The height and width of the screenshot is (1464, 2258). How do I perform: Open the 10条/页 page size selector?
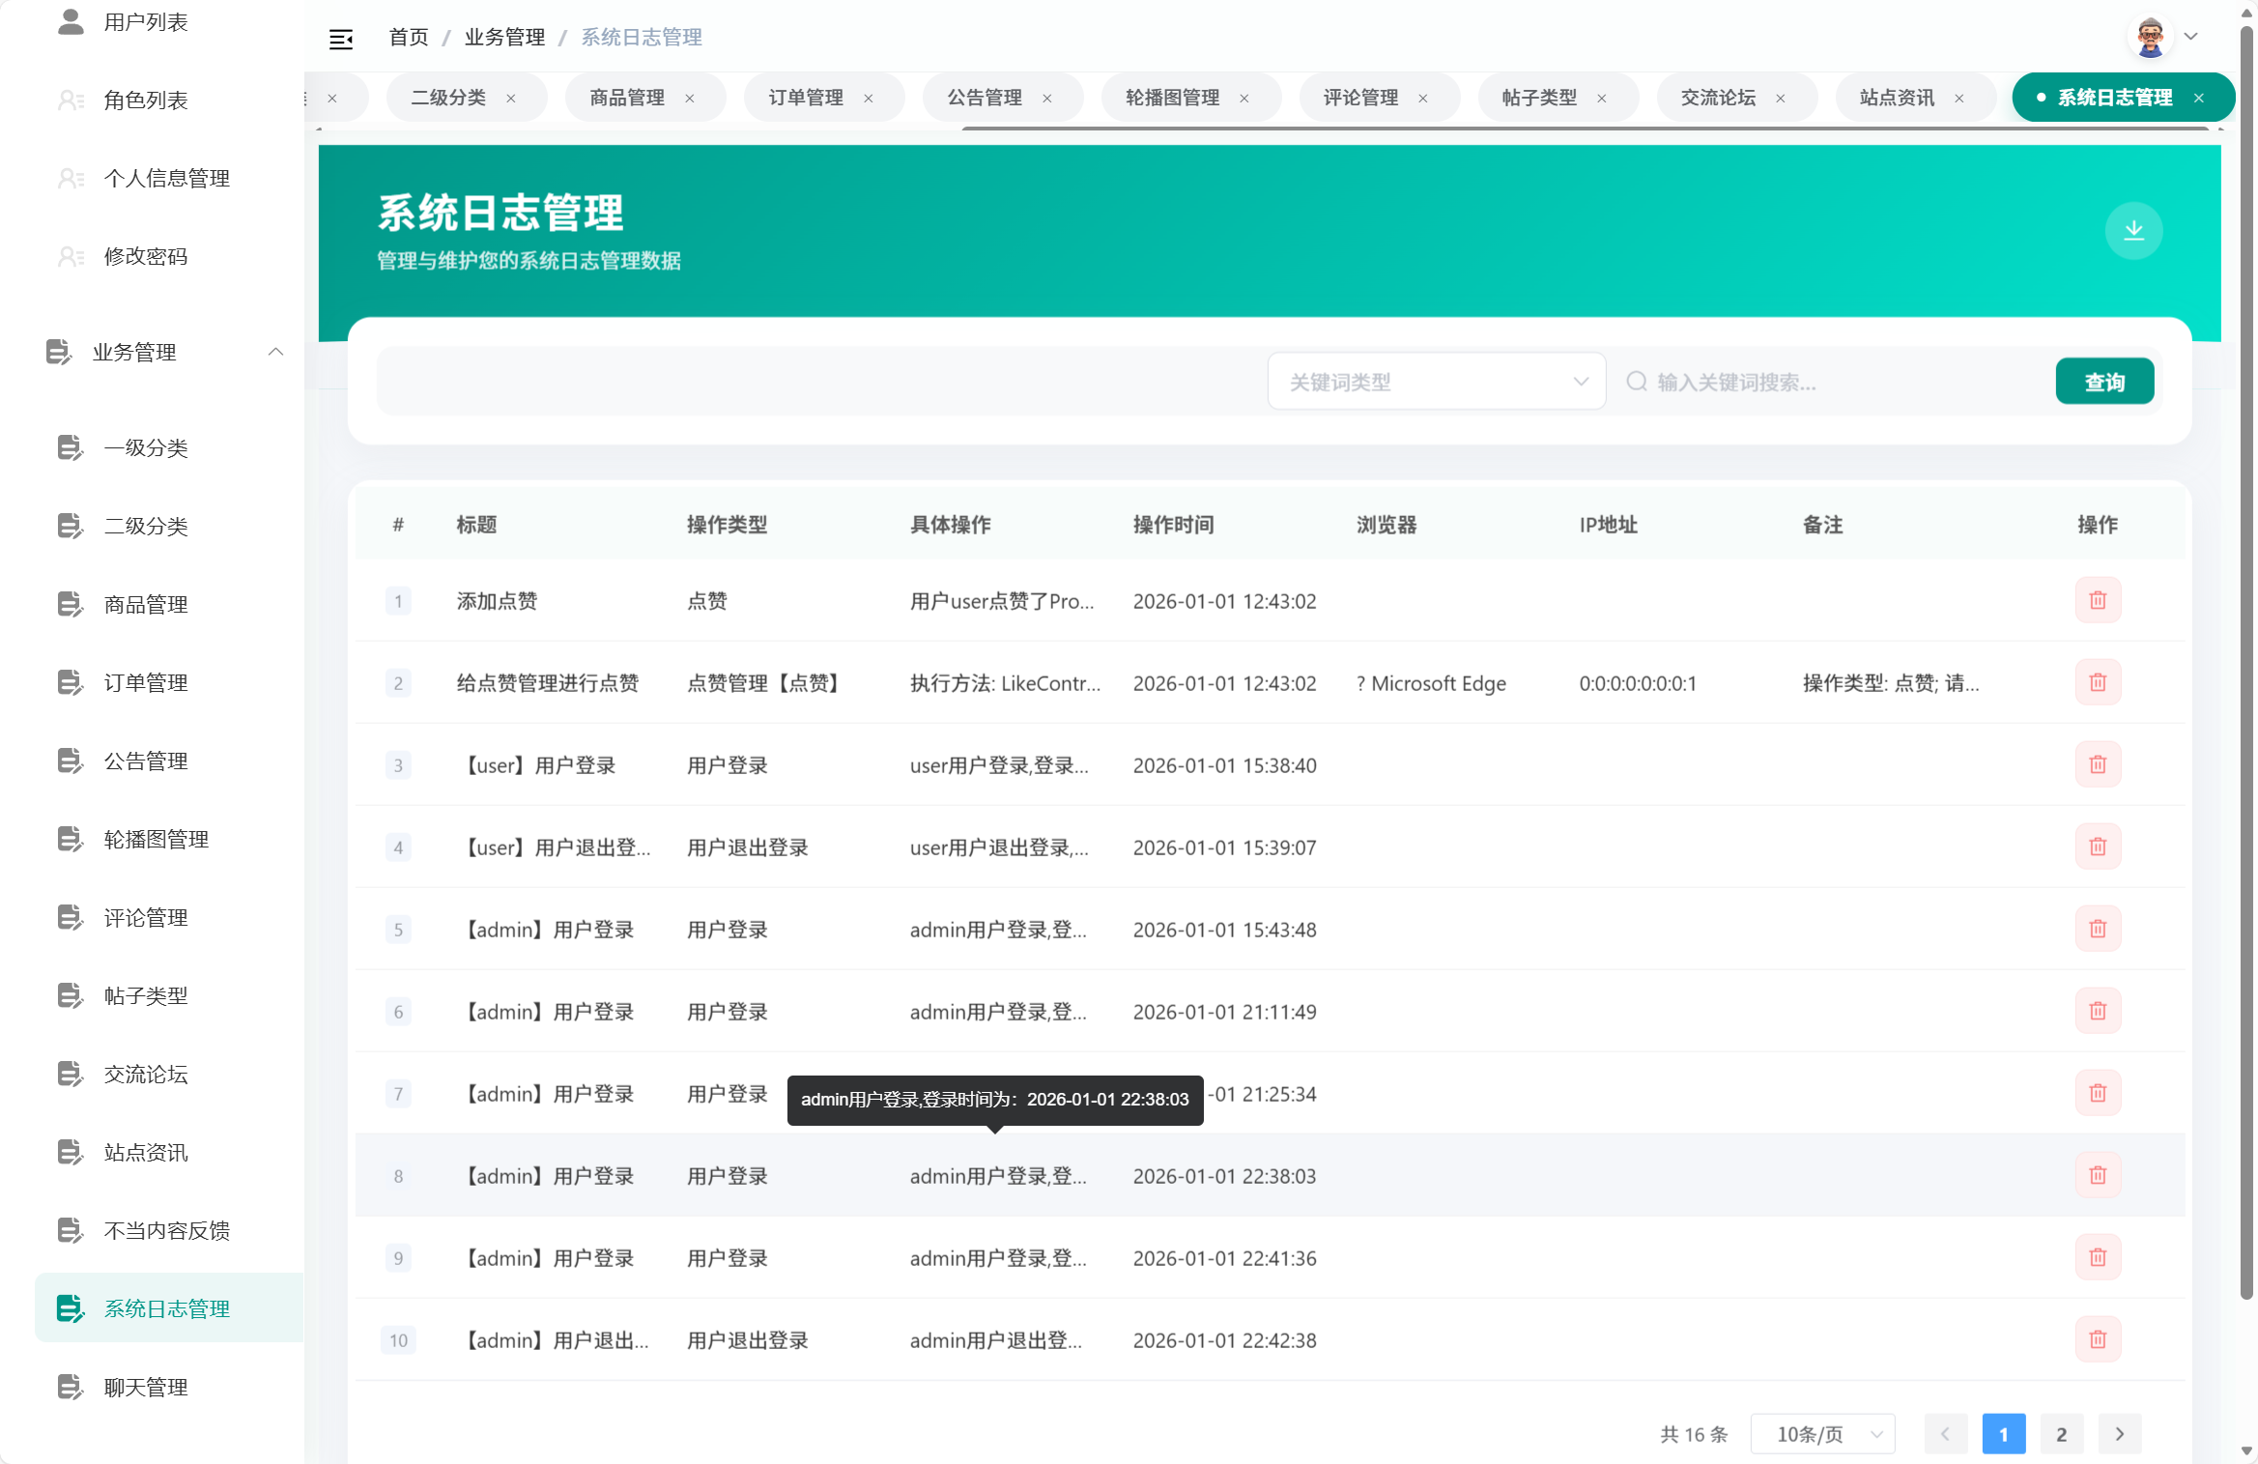tap(1822, 1434)
